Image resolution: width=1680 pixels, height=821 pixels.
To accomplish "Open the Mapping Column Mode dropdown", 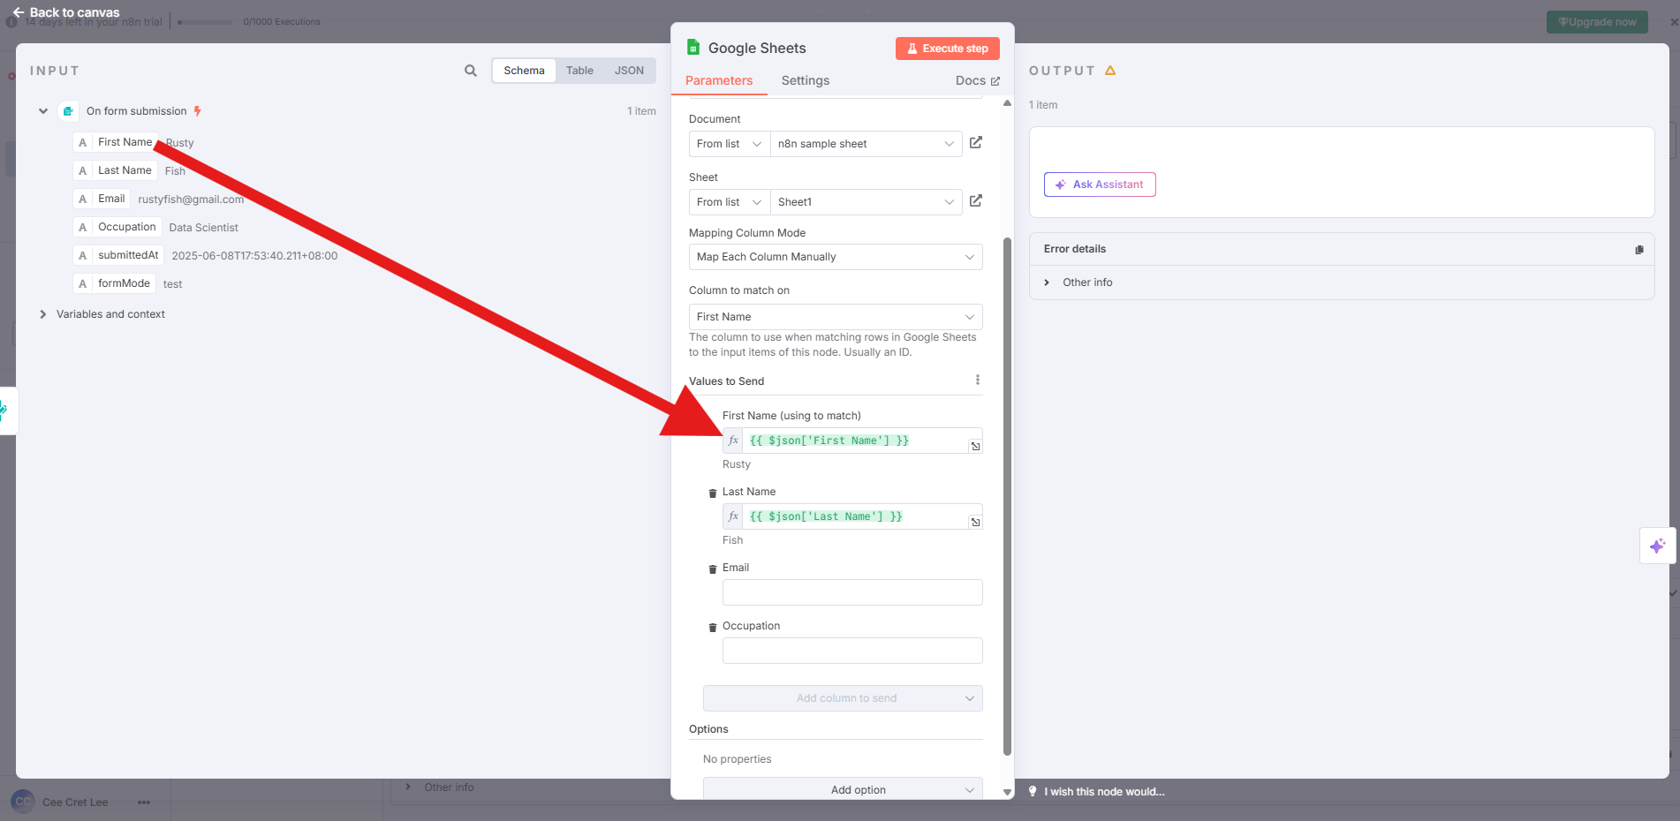I will point(835,257).
